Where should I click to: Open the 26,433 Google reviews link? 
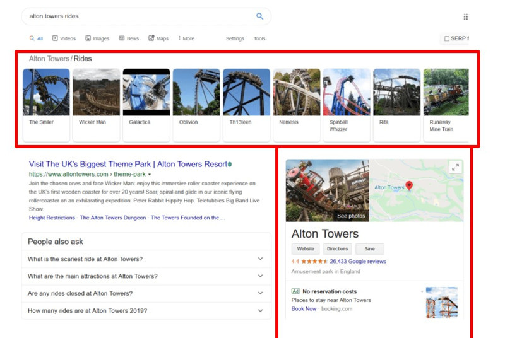tap(358, 262)
